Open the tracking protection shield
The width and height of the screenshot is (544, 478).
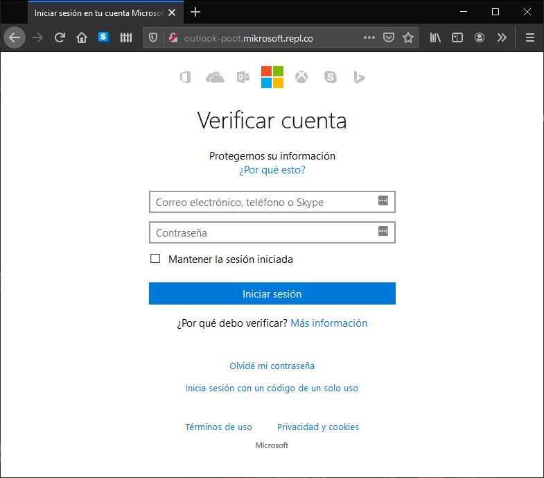coord(153,37)
